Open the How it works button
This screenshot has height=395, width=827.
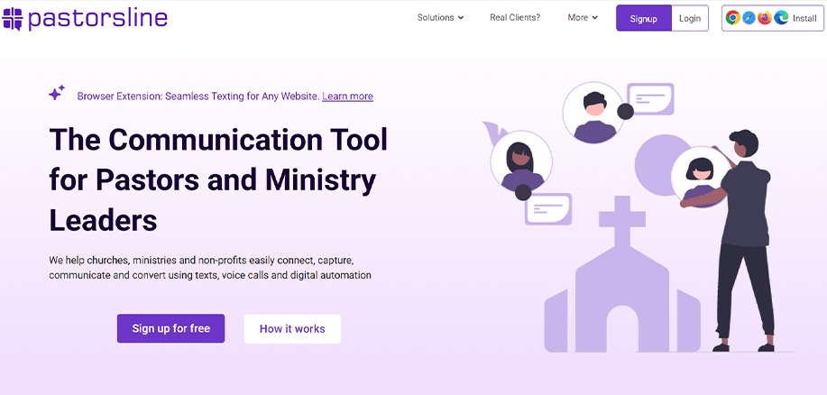[x=292, y=328]
